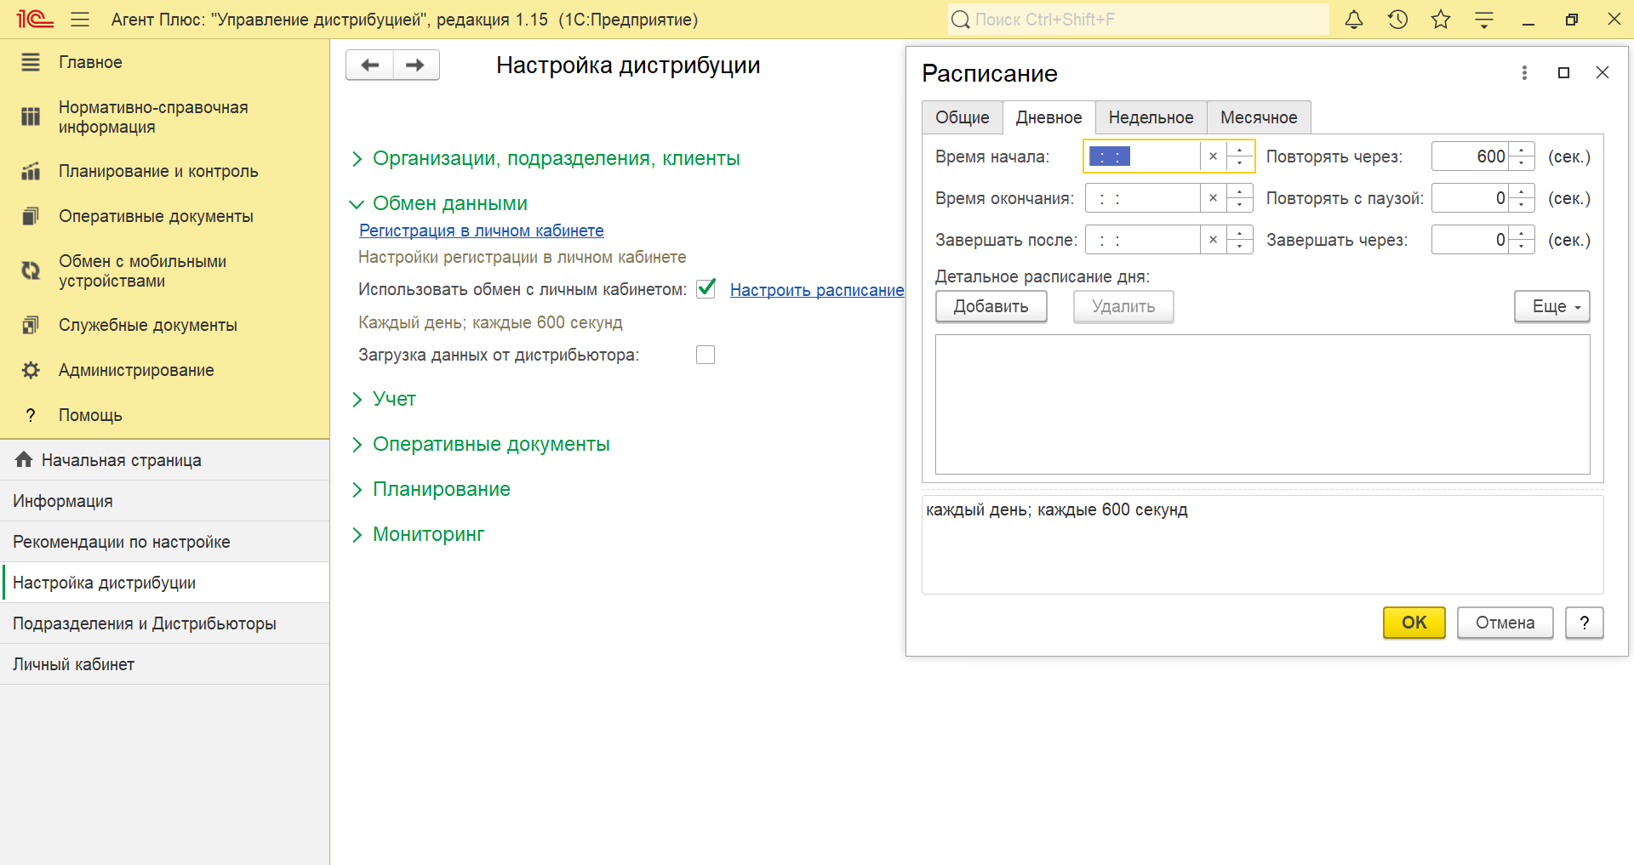Clear the Время начала field
This screenshot has height=865, width=1634.
coord(1213,156)
